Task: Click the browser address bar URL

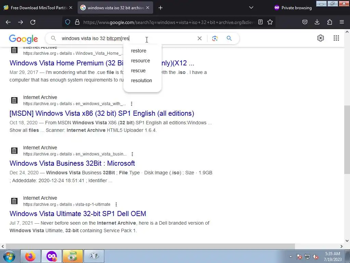Action: tap(169, 22)
